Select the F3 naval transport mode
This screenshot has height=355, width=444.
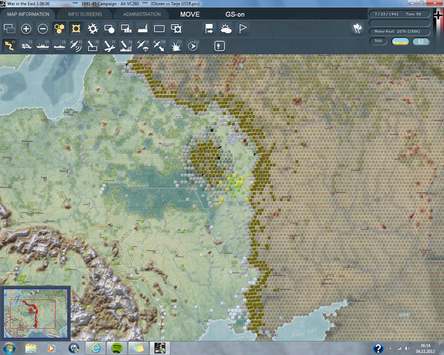[x=43, y=46]
